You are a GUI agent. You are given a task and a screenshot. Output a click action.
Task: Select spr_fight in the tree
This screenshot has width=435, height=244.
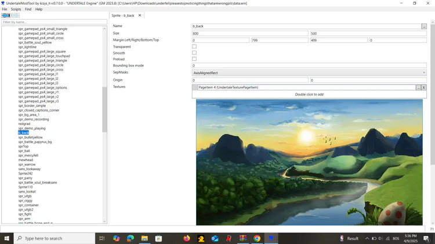(x=25, y=214)
